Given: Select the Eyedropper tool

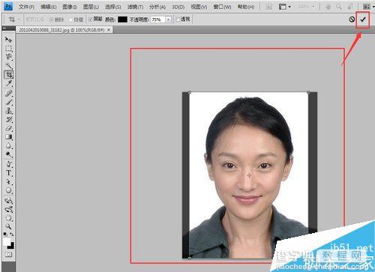Looking at the screenshot, I should [8, 83].
